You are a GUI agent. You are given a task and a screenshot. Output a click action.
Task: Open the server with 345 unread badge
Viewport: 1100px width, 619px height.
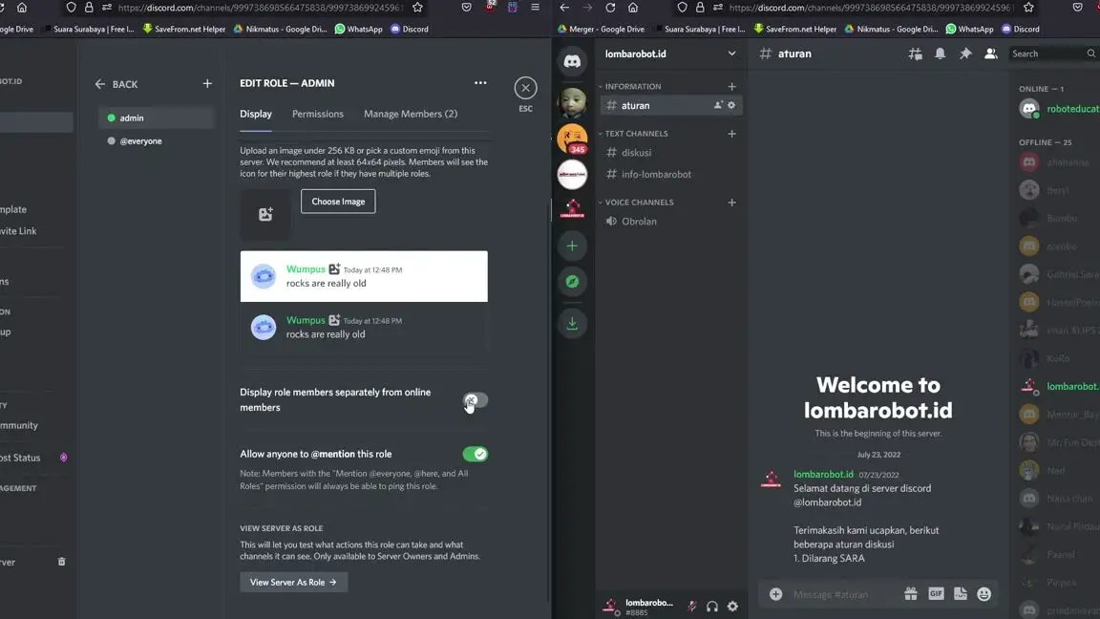pos(573,139)
